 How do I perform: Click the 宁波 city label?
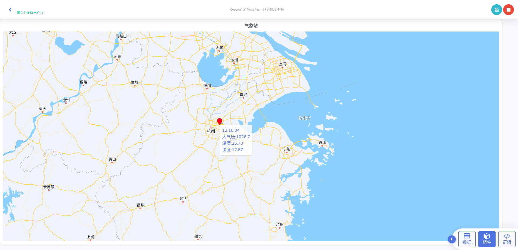point(287,149)
